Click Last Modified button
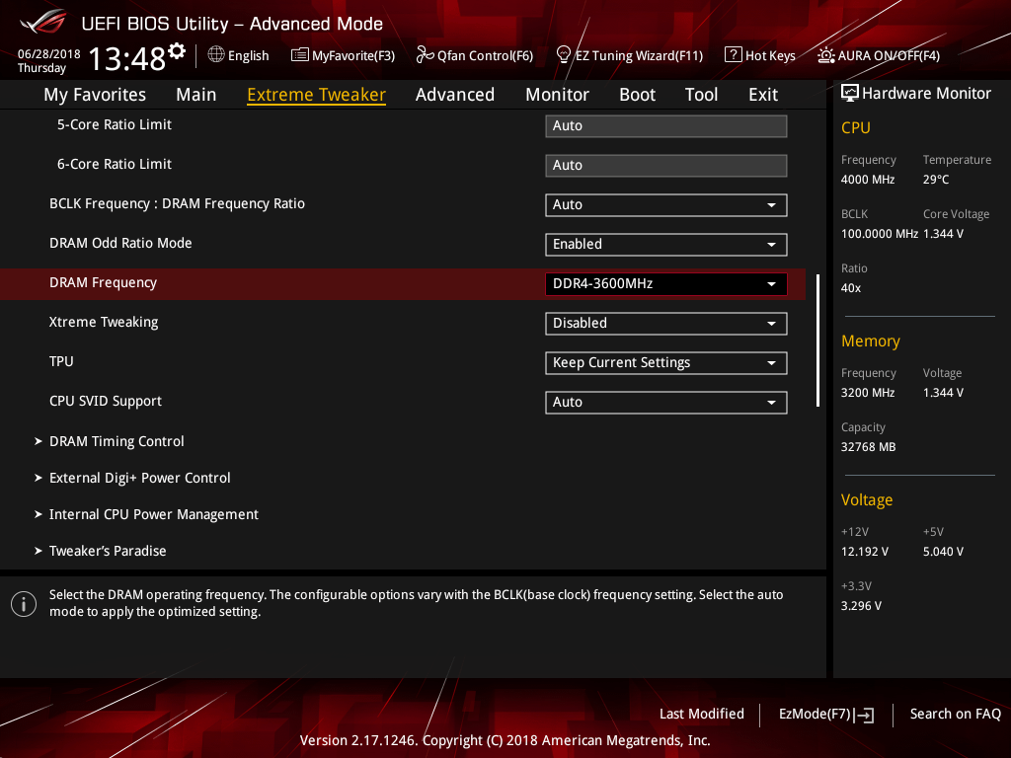 point(702,715)
